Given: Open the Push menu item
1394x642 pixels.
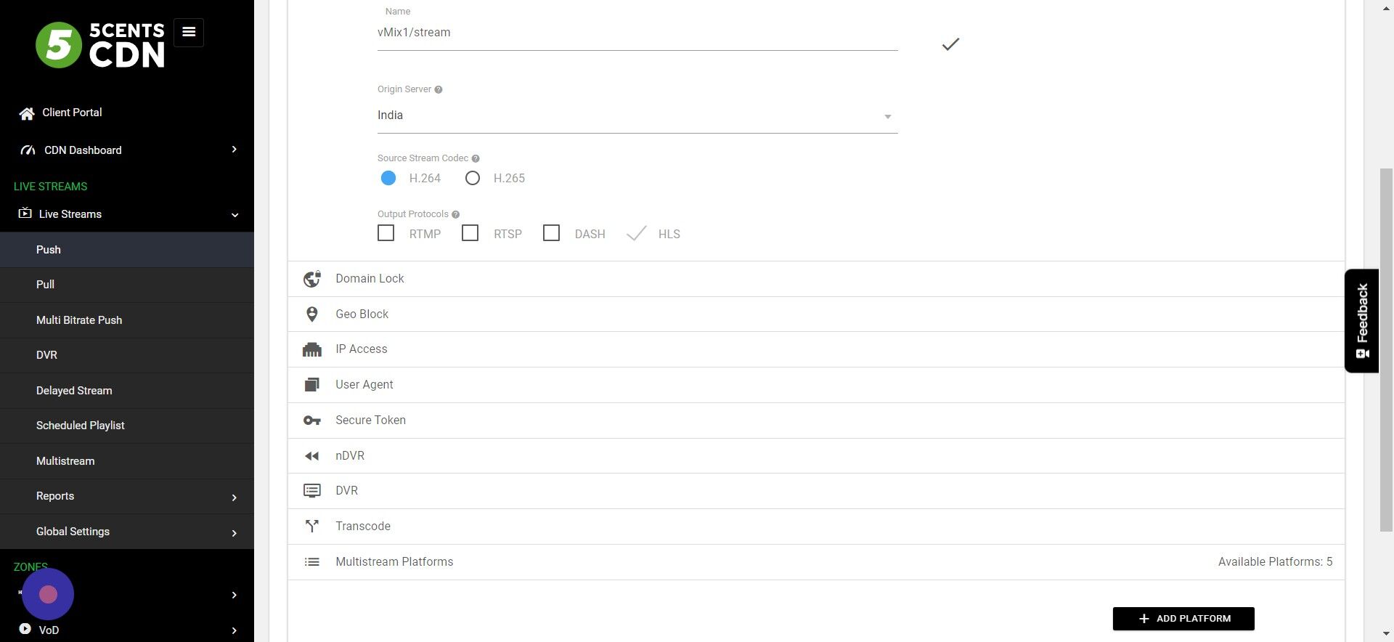Looking at the screenshot, I should coord(127,250).
